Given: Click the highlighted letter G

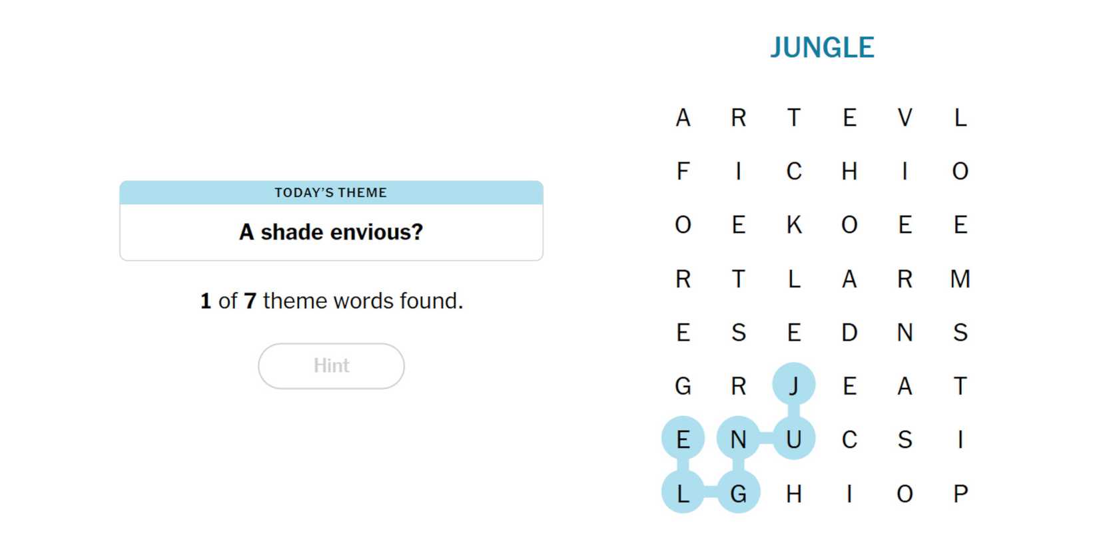Looking at the screenshot, I should pyautogui.click(x=738, y=494).
